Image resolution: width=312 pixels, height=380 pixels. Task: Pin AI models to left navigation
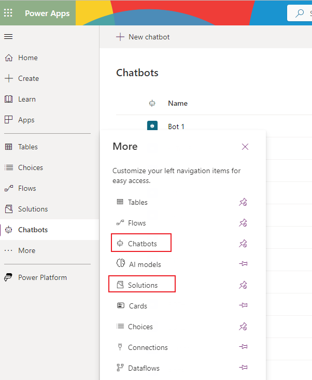(x=243, y=264)
